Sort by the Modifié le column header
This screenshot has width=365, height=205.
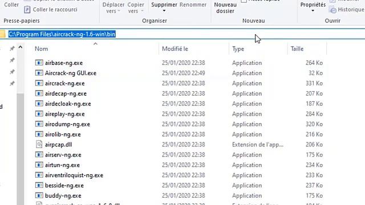(175, 49)
